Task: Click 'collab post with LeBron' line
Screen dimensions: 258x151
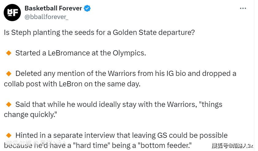Action: point(72,84)
